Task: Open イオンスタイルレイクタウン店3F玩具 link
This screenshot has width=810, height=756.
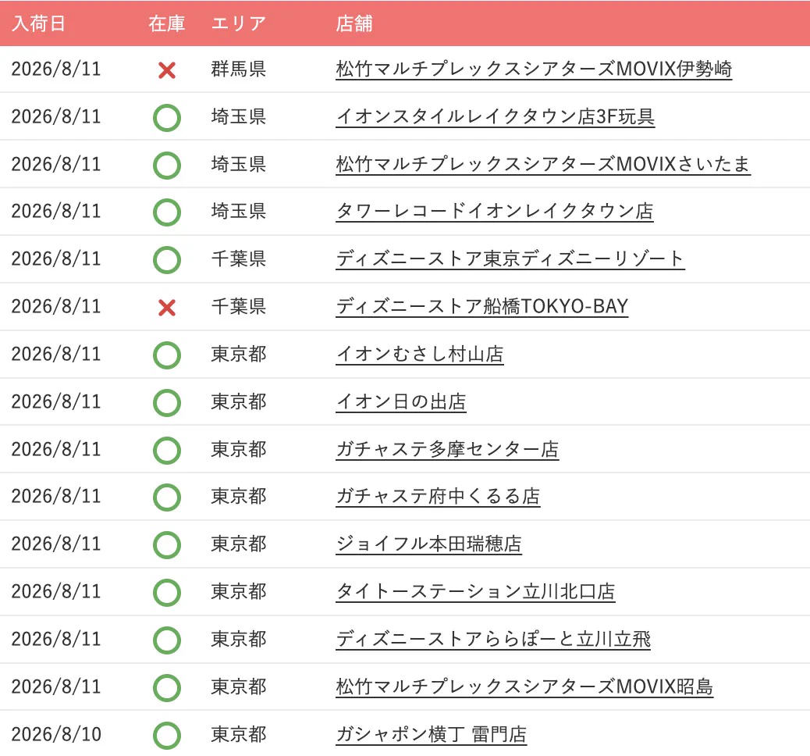Action: (496, 116)
